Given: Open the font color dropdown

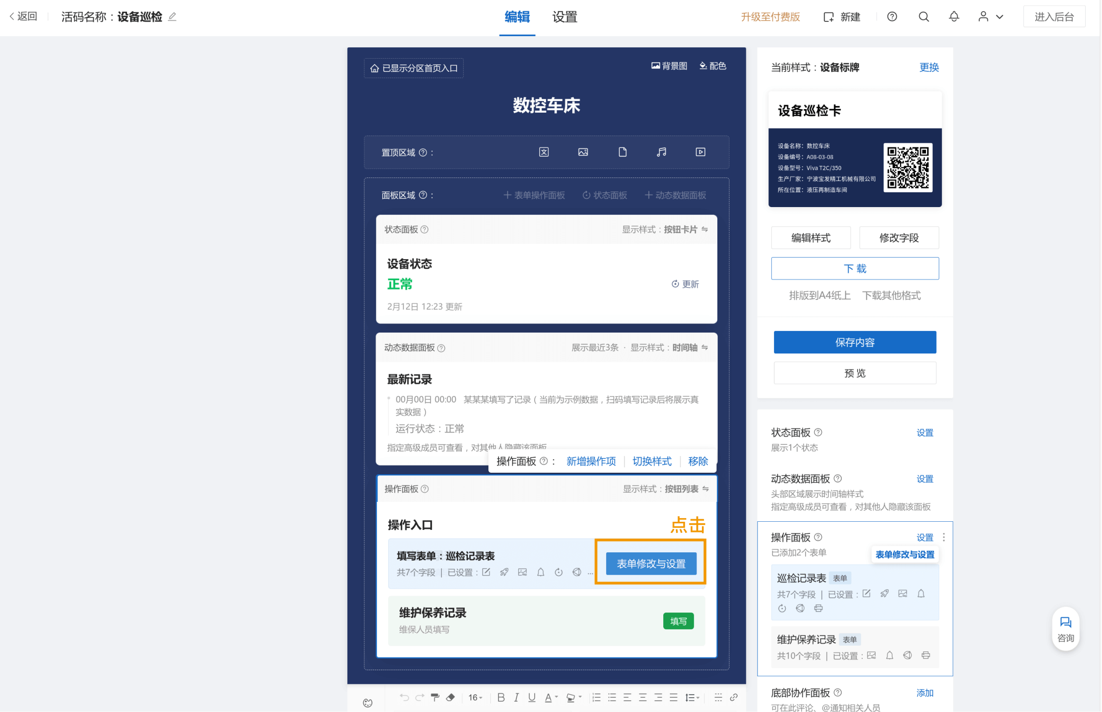Looking at the screenshot, I should 551,697.
